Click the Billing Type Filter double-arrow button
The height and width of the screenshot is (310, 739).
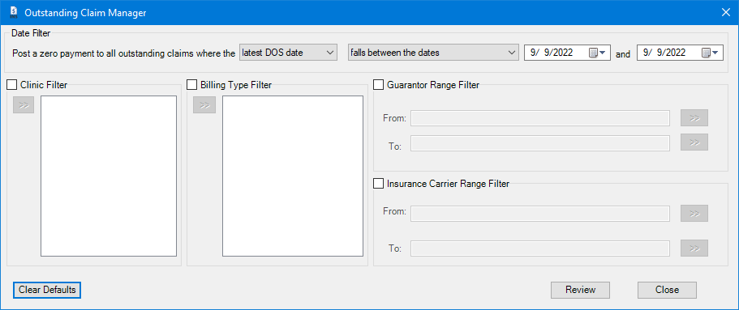204,105
